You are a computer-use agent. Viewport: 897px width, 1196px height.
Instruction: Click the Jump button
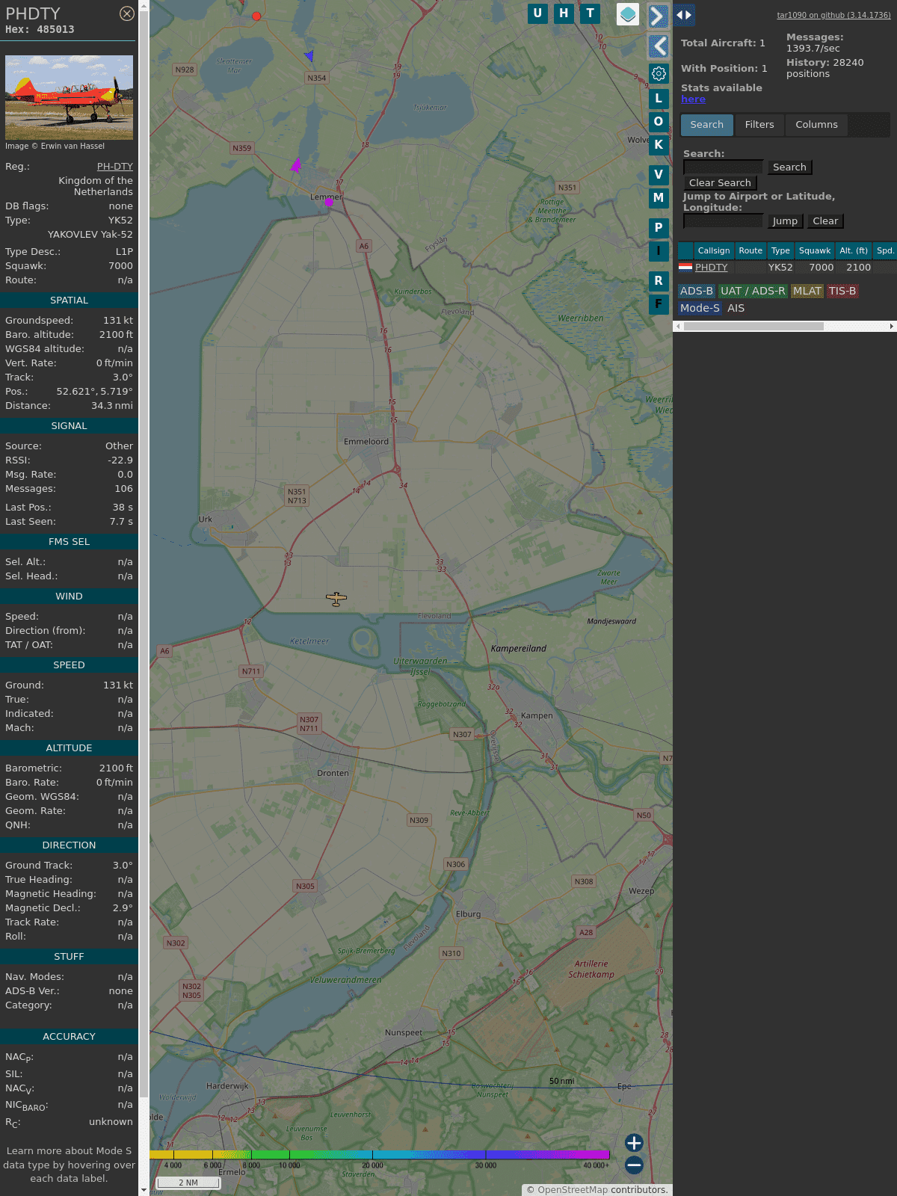point(785,221)
